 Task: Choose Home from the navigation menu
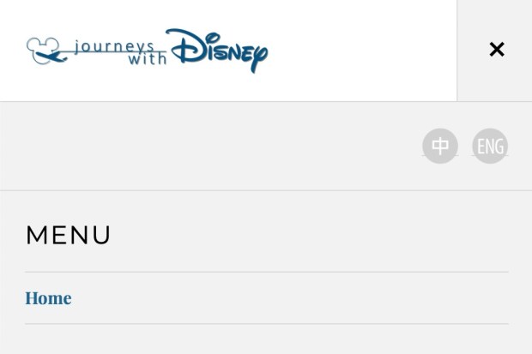[48, 298]
